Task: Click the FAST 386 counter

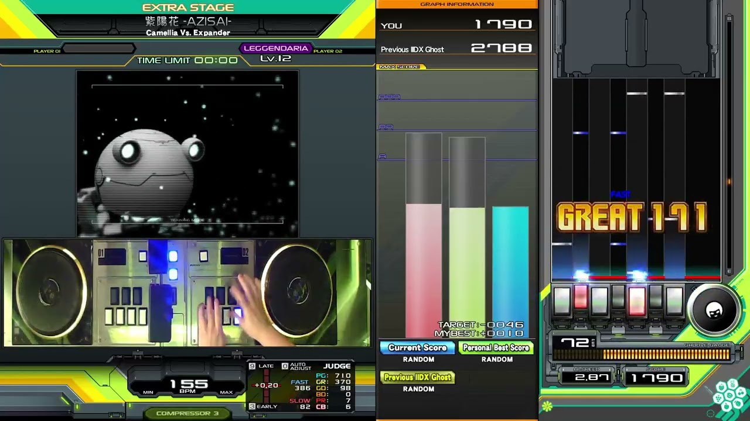Action: coord(301,385)
